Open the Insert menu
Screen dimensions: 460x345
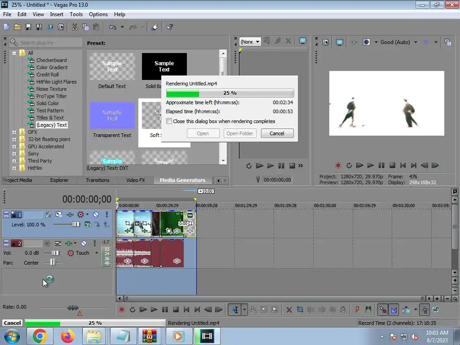tap(57, 14)
